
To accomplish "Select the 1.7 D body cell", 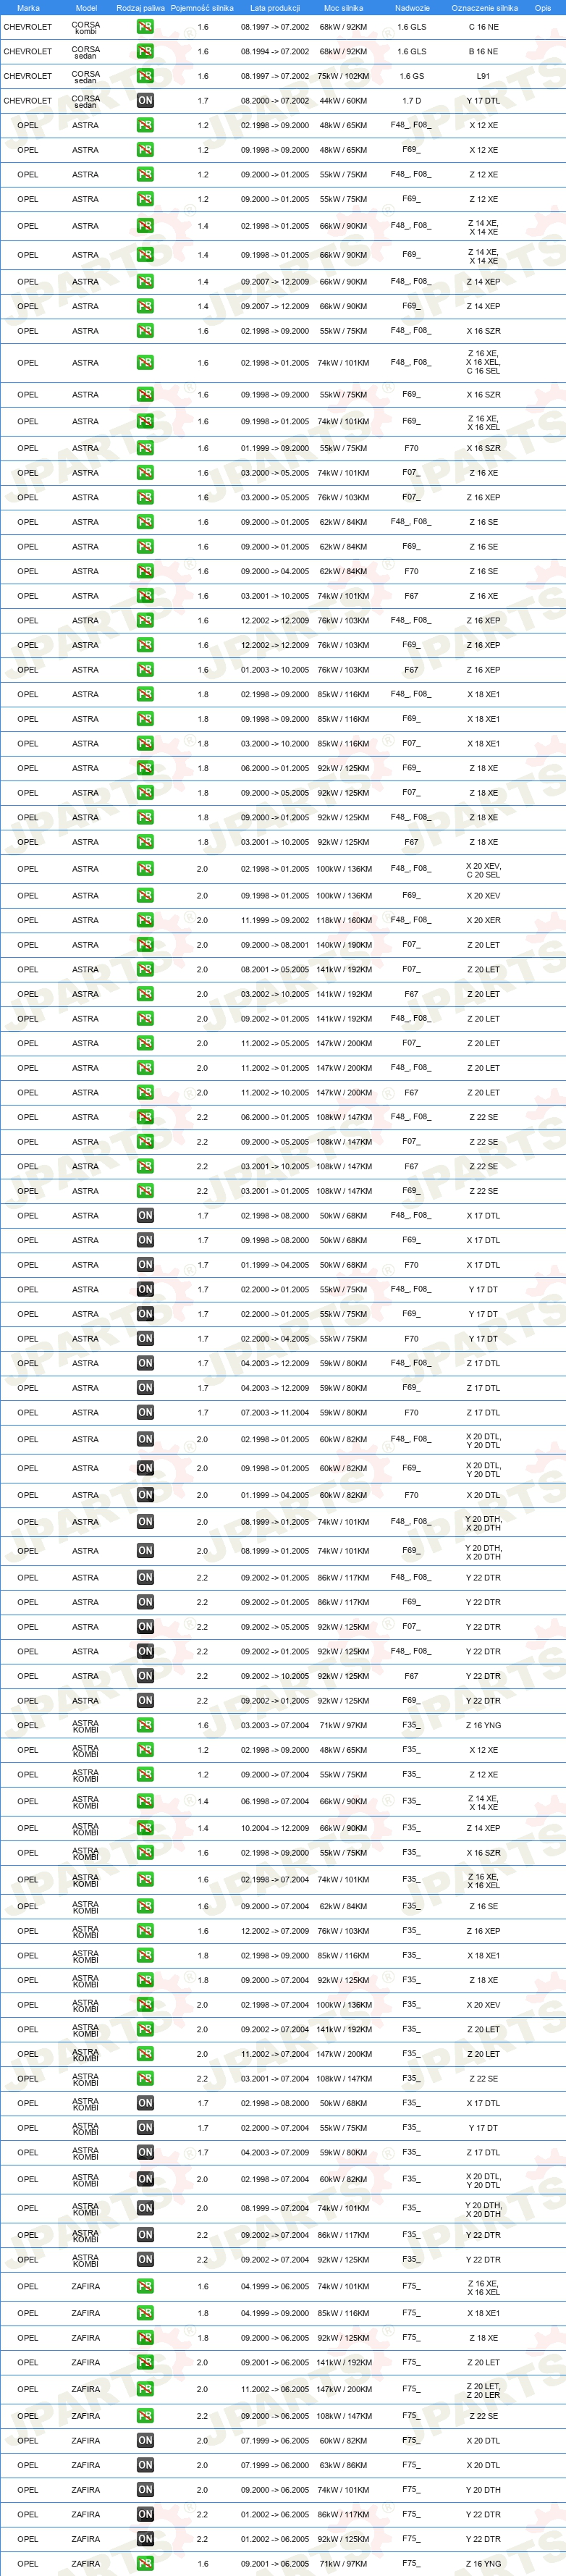I will point(411,100).
